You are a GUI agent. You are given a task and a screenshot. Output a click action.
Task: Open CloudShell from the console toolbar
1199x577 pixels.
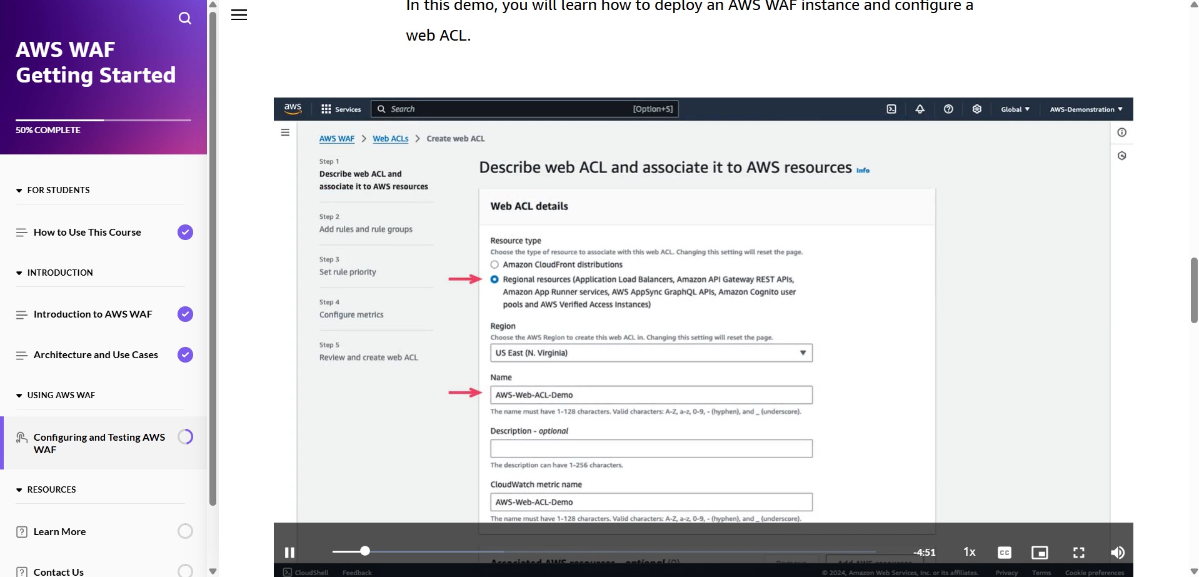(891, 109)
